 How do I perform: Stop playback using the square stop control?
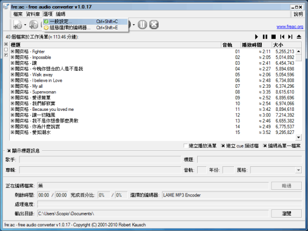point(274,37)
